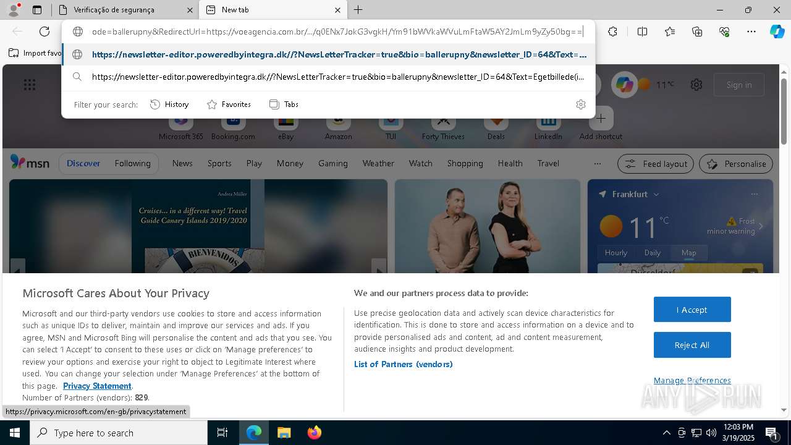The width and height of the screenshot is (791, 445).
Task: Open List of Partners (vendors) link
Action: 404,364
